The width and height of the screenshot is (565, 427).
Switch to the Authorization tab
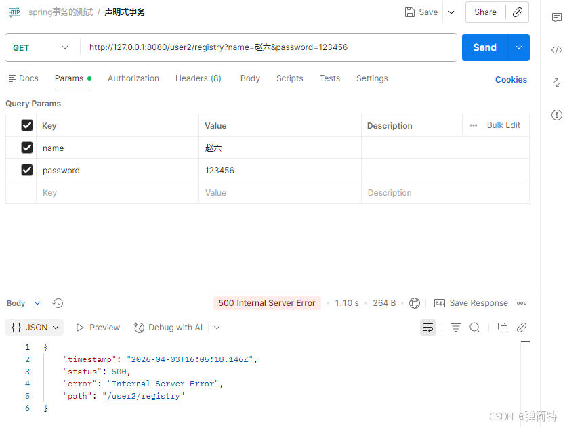coord(133,78)
